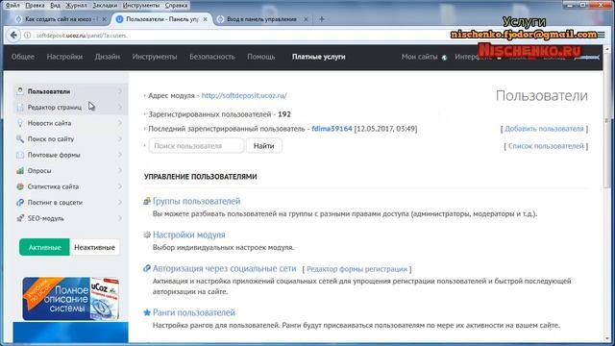Open Группы пользователей link
Screen dimensions: 615x346
click(196, 201)
